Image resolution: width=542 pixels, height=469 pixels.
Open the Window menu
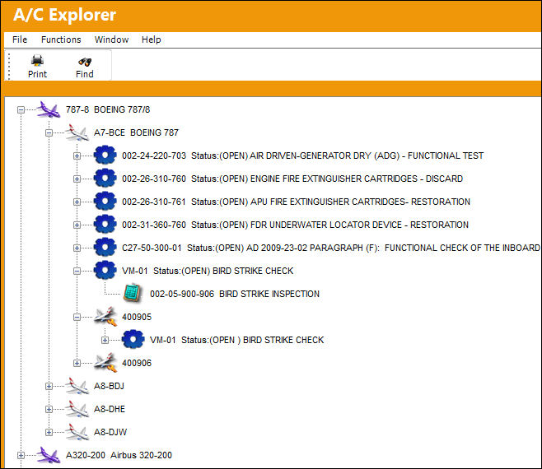coord(111,39)
